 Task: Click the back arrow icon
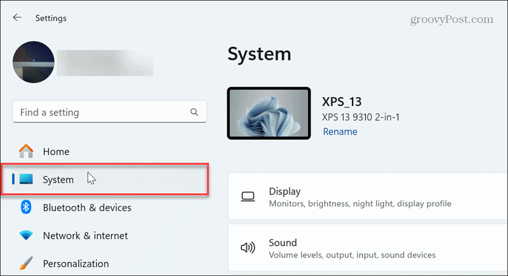coord(17,18)
